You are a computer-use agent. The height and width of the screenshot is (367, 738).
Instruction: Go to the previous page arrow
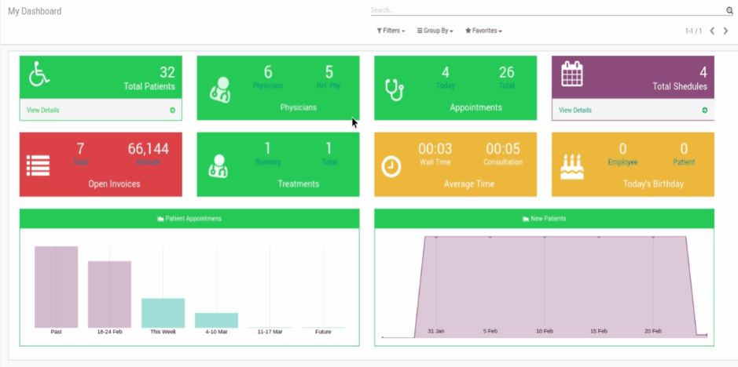[712, 31]
